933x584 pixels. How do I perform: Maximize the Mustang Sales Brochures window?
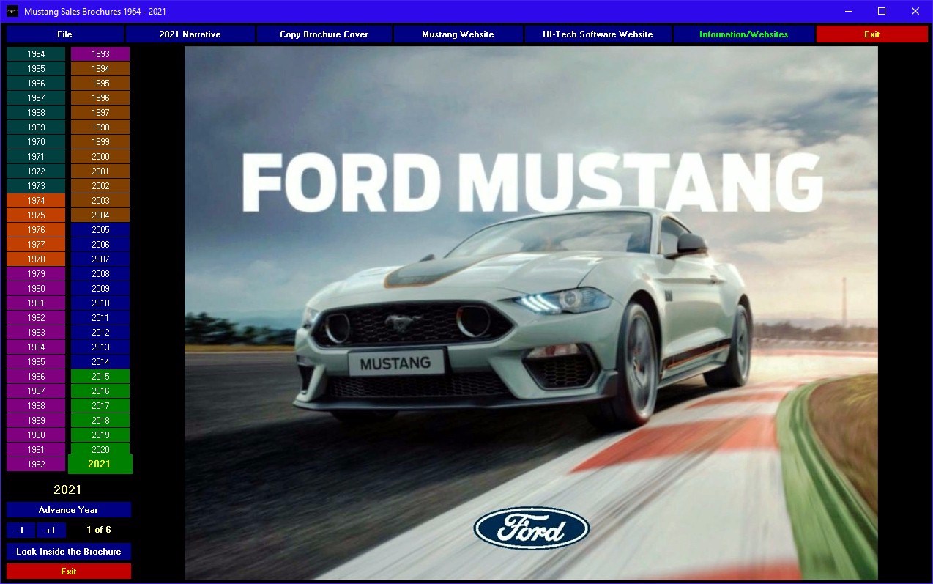point(882,11)
